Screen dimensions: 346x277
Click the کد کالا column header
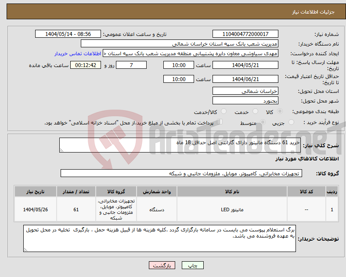(306, 192)
